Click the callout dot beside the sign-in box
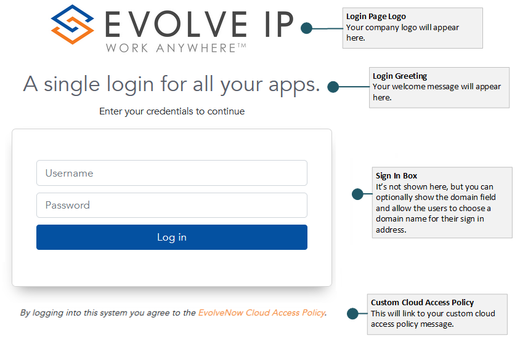The height and width of the screenshot is (344, 520). click(x=357, y=194)
